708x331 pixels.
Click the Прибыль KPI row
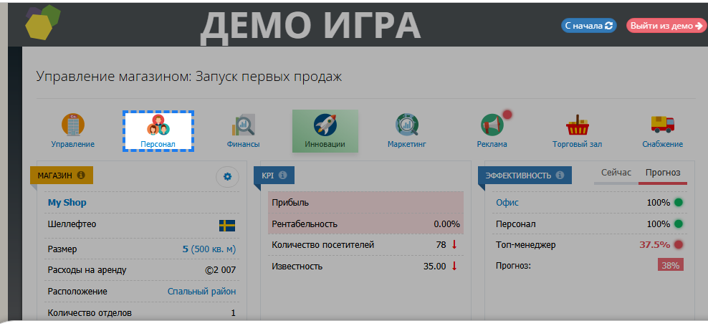365,202
